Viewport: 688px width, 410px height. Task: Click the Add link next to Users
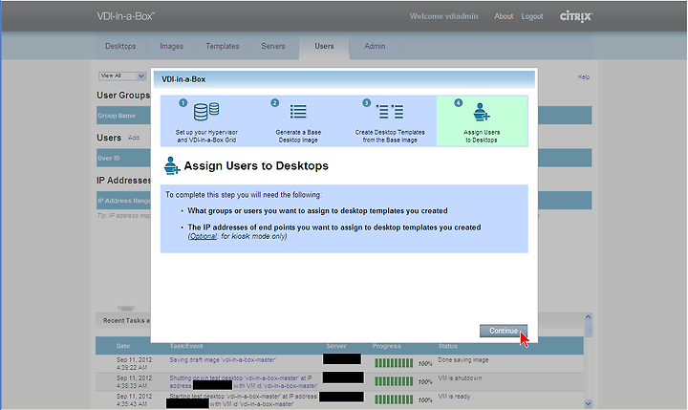point(134,138)
